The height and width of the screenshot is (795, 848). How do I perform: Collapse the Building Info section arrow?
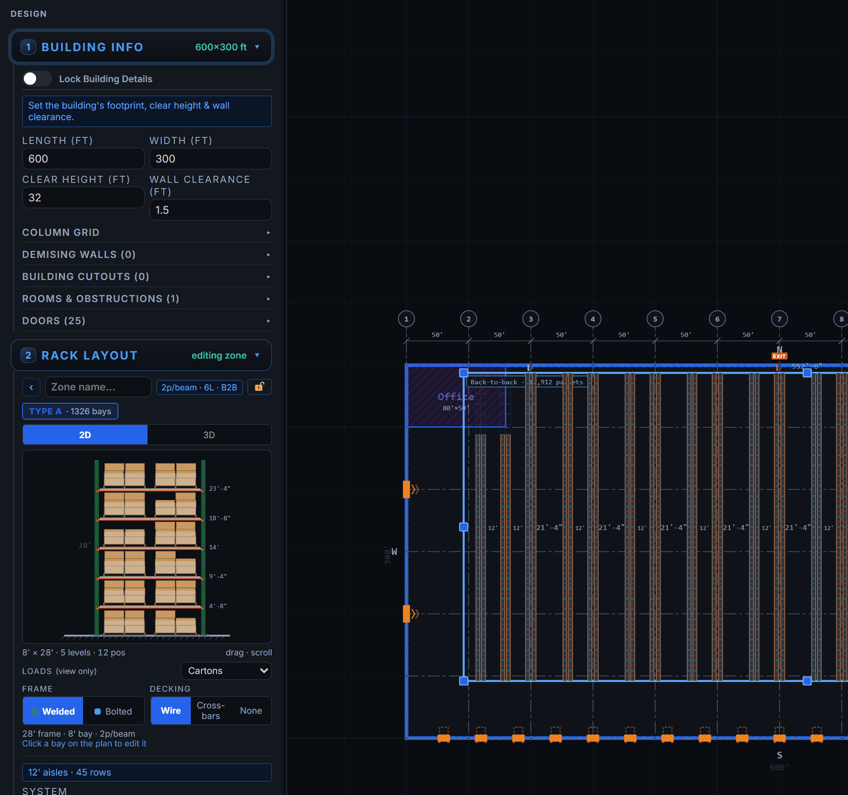point(257,47)
